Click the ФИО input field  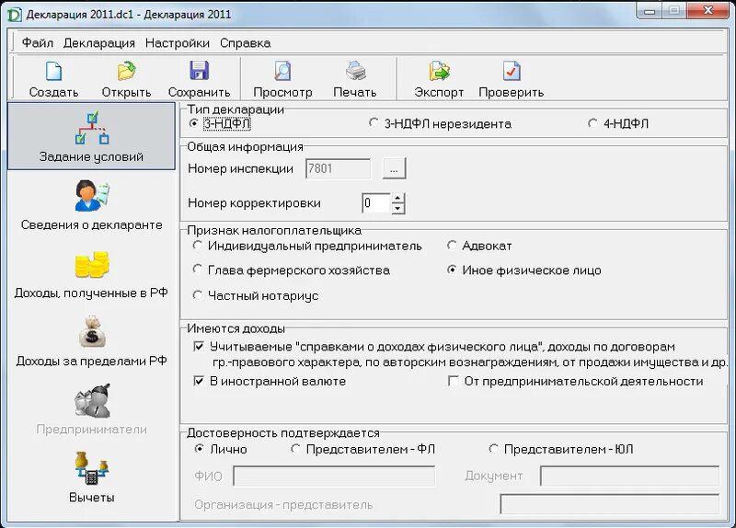334,476
